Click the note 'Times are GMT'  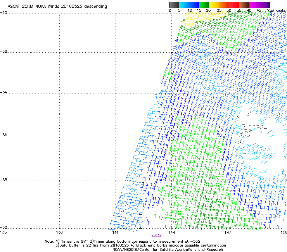pos(75,242)
